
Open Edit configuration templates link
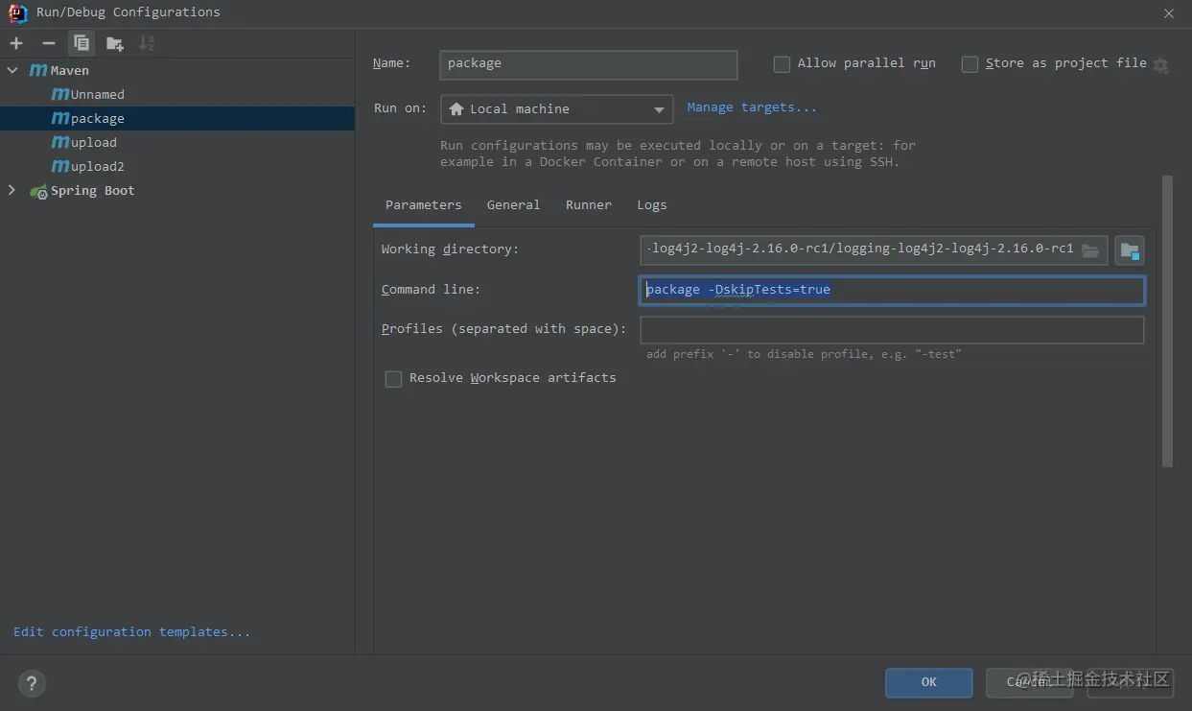pos(131,631)
